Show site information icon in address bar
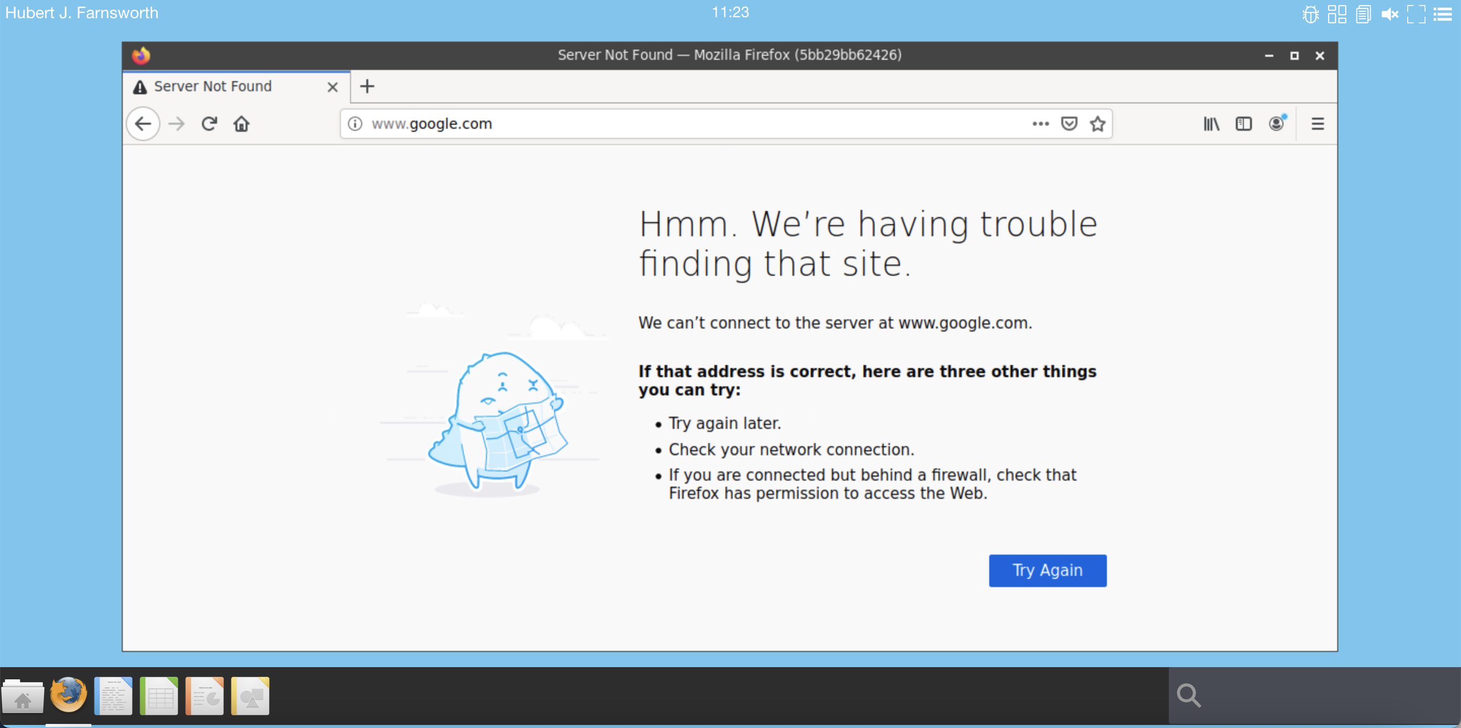Image resolution: width=1461 pixels, height=728 pixels. 355,124
